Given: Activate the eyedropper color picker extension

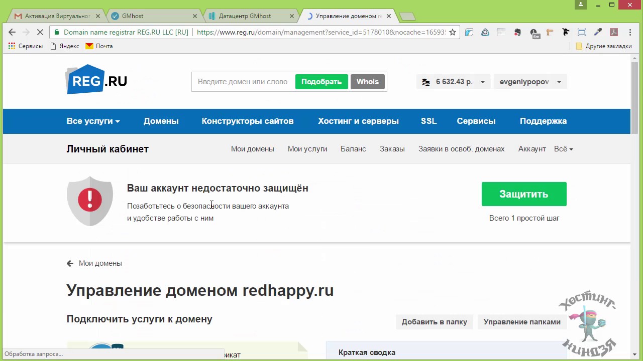Looking at the screenshot, I should click(598, 32).
